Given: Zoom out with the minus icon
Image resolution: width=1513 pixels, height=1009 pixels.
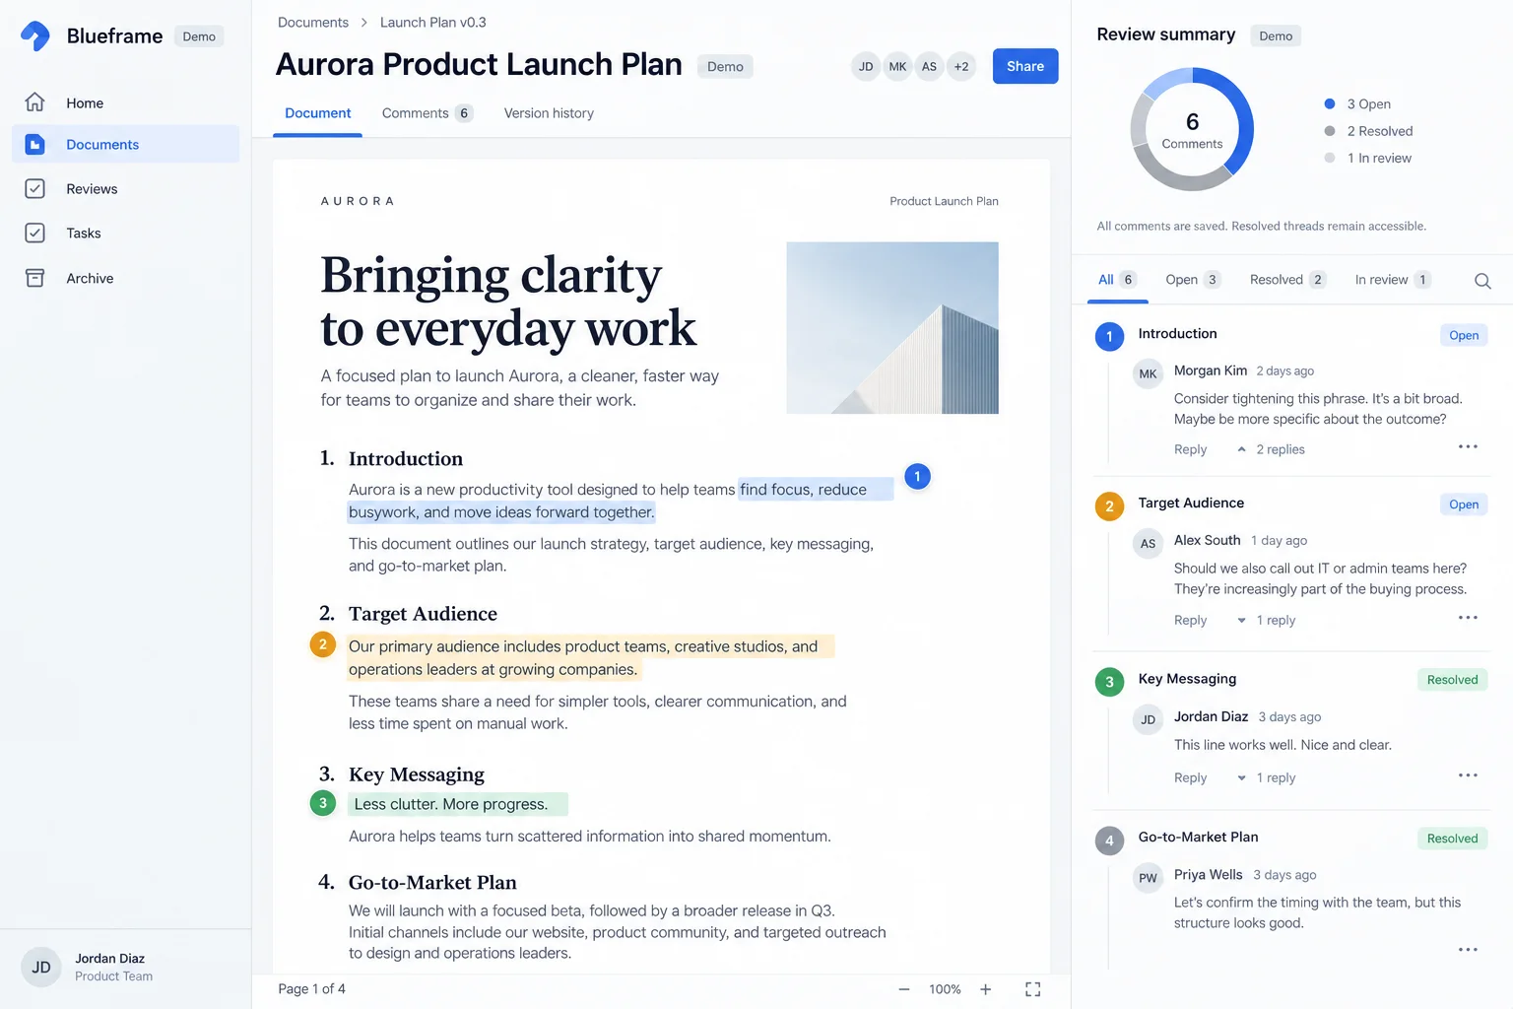Looking at the screenshot, I should (903, 989).
